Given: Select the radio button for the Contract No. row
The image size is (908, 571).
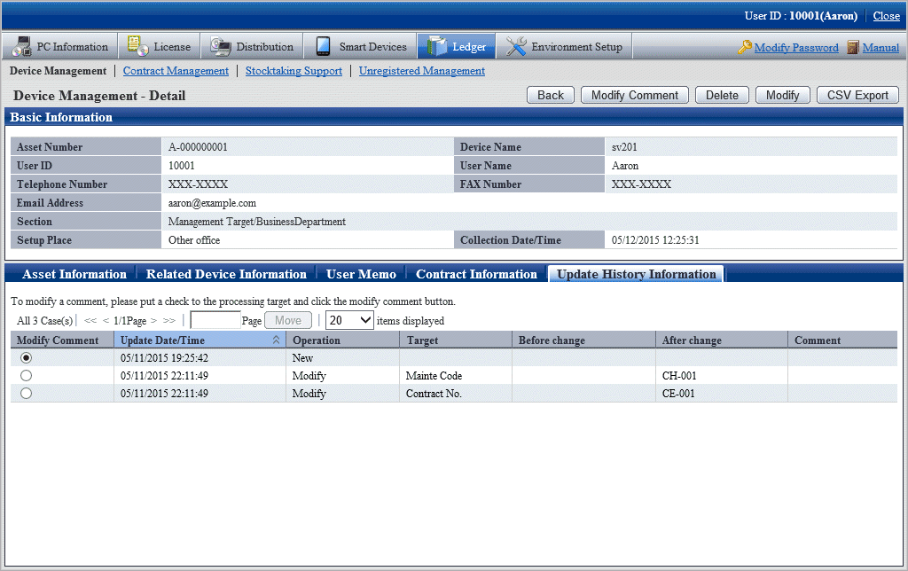Looking at the screenshot, I should tap(26, 394).
